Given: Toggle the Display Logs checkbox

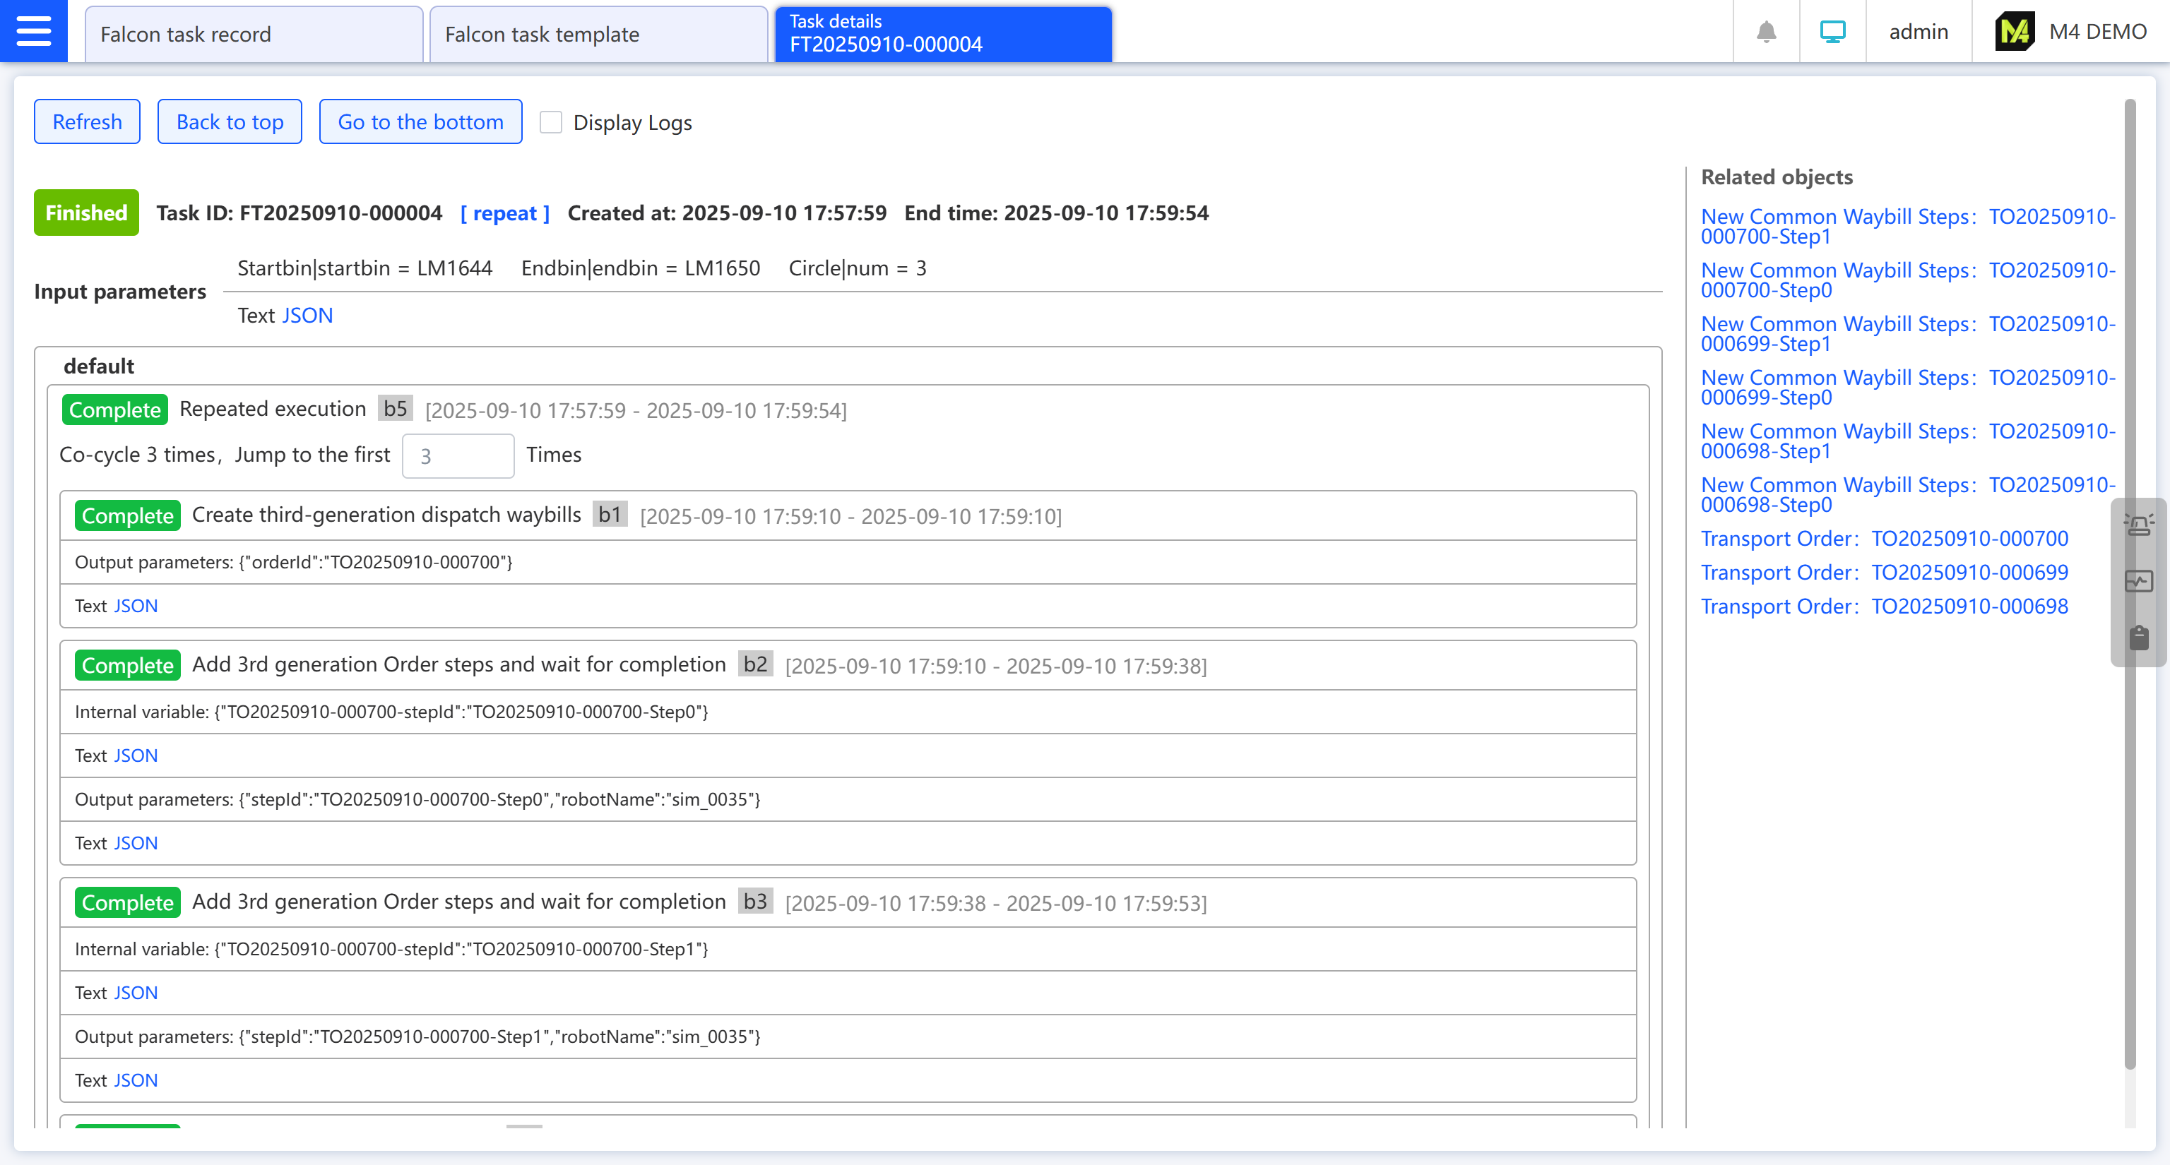Looking at the screenshot, I should tap(551, 123).
